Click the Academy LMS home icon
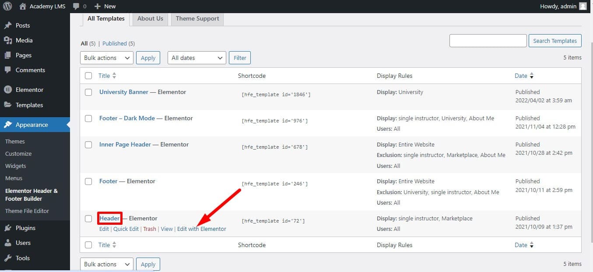The image size is (593, 272). coord(23,6)
